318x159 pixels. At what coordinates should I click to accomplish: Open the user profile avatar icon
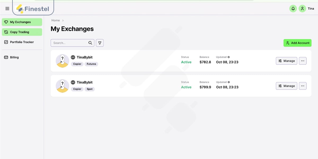tap(302, 9)
